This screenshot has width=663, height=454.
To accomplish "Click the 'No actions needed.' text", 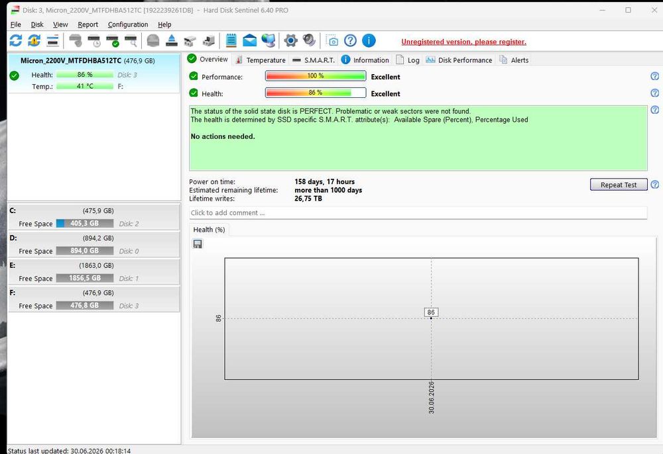I will [x=223, y=137].
